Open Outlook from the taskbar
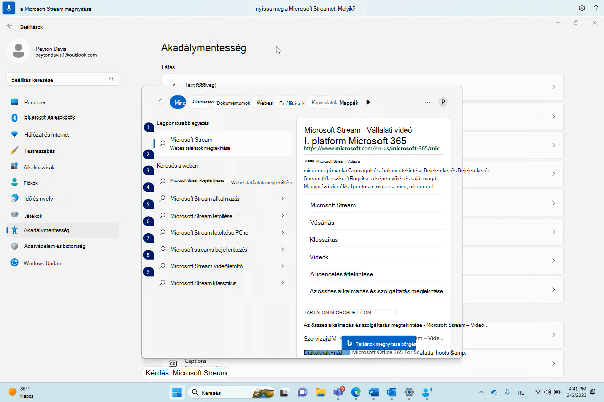 click(x=391, y=392)
